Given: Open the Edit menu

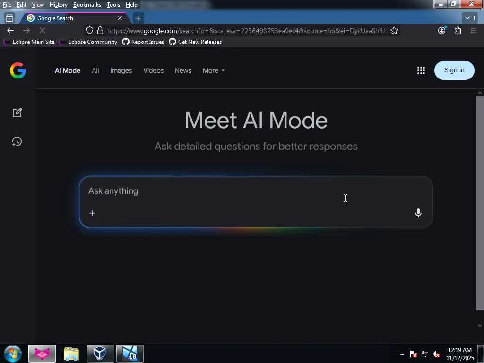Looking at the screenshot, I should click(21, 5).
